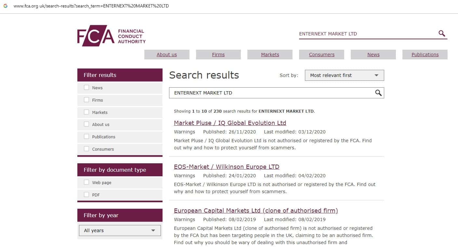Click the European Capital Markets description text
The image size is (458, 249).
(x=273, y=235)
